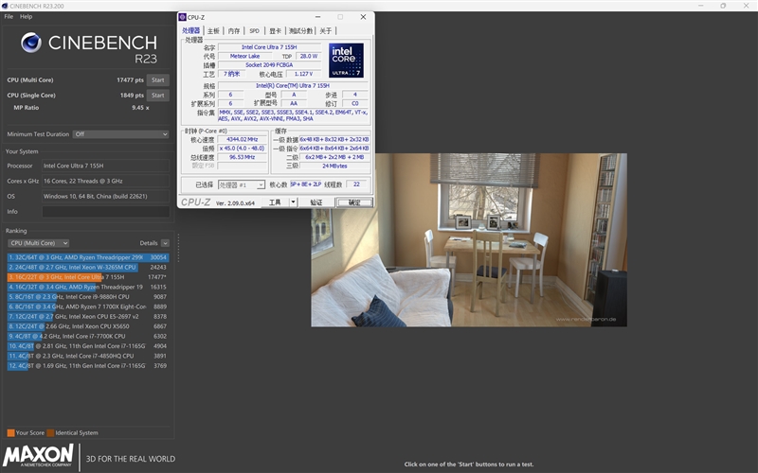
Task: Click the 验证 button in CPU-Z
Action: click(316, 202)
